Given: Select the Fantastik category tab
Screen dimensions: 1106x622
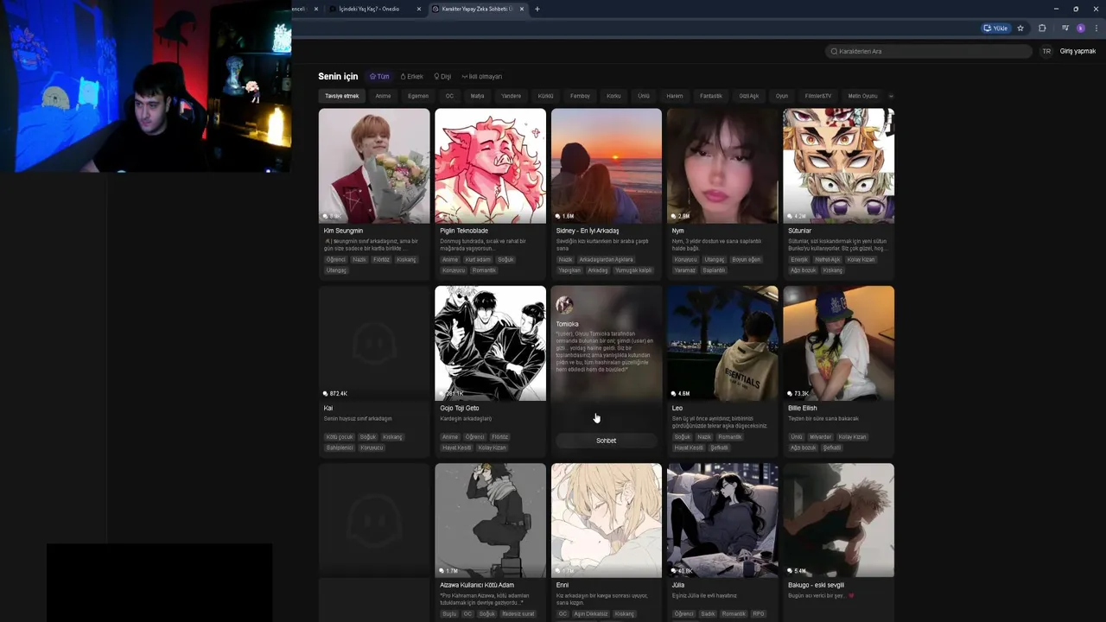Looking at the screenshot, I should [711, 96].
